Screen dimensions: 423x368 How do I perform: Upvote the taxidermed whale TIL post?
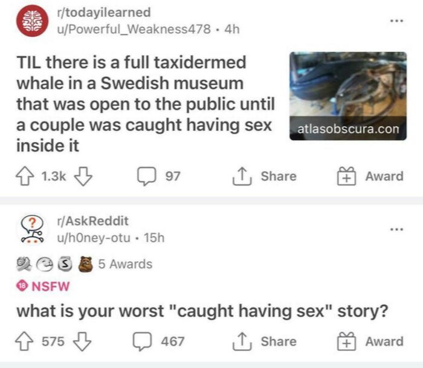(25, 176)
